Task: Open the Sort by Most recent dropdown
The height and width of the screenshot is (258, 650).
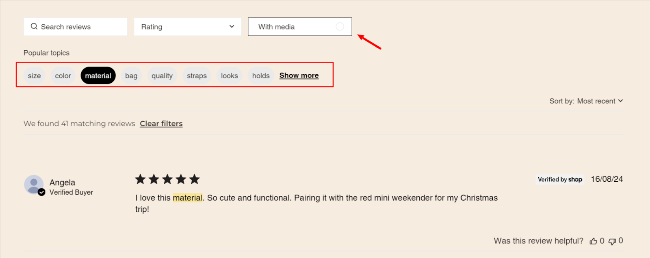Action: click(x=586, y=101)
